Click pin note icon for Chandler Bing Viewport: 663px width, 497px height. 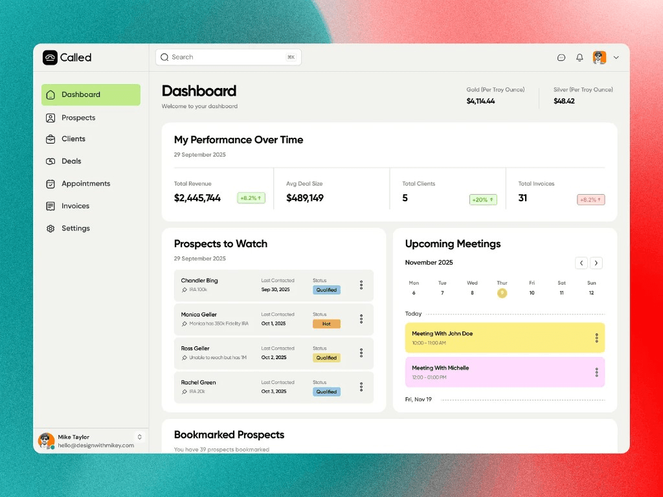185,290
